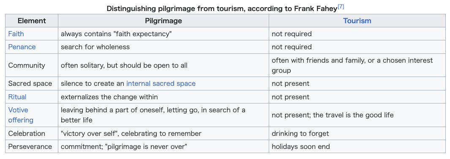Click the Celebration row label
Image resolution: width=450 pixels, height=159 pixels.
coord(27,134)
